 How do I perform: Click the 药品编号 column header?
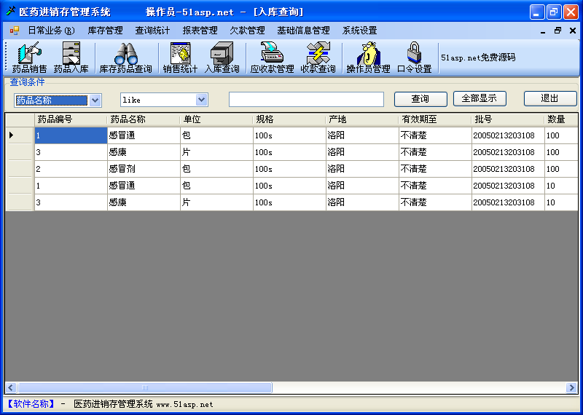tap(71, 119)
